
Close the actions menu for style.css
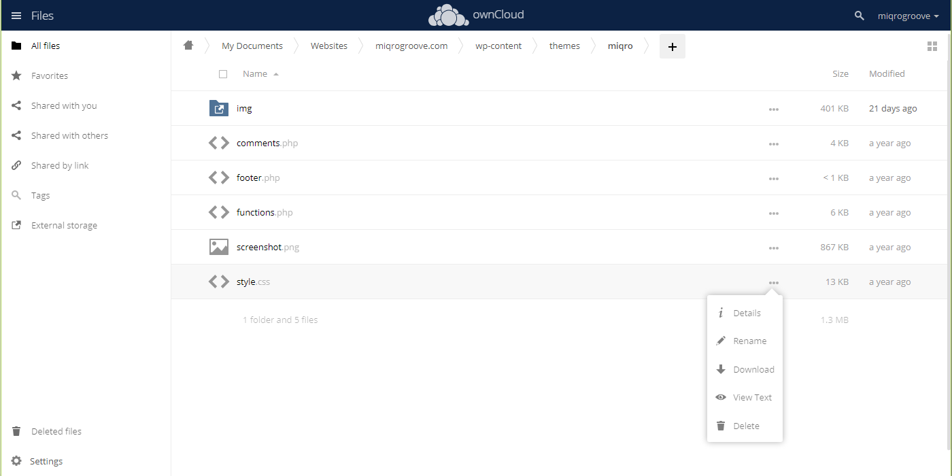[x=774, y=282]
